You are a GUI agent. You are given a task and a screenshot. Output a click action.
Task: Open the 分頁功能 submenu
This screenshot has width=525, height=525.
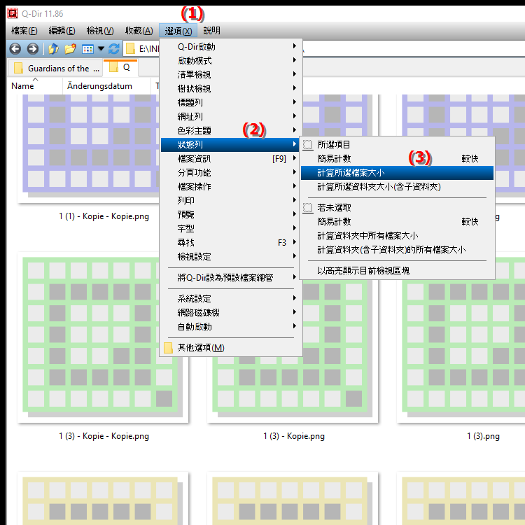tap(231, 173)
